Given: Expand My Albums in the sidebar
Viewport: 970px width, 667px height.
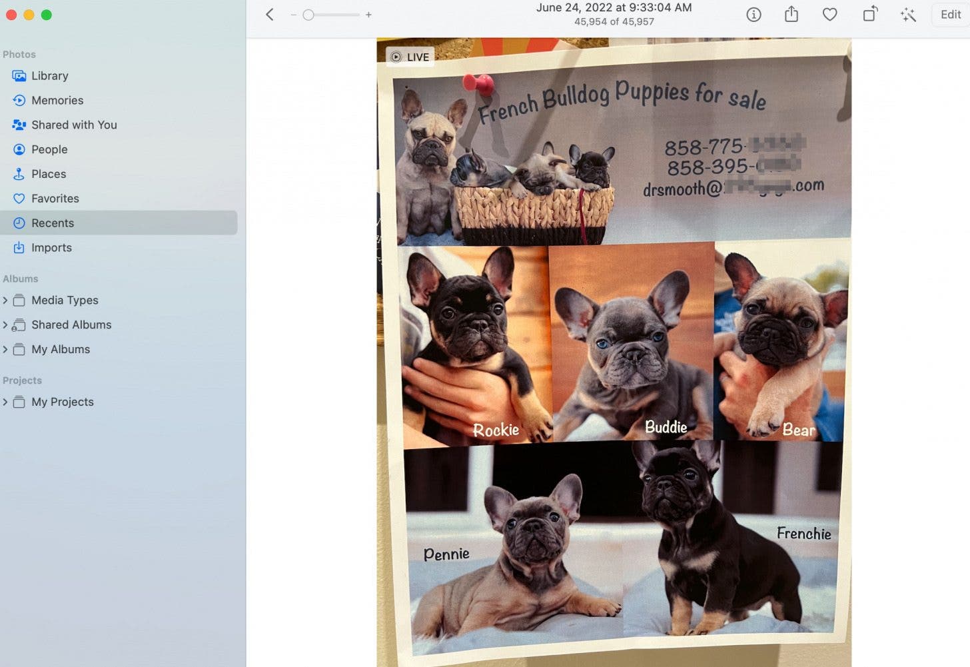Looking at the screenshot, I should (x=7, y=349).
